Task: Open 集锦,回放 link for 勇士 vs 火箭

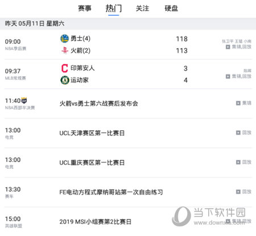Action: pos(242,47)
